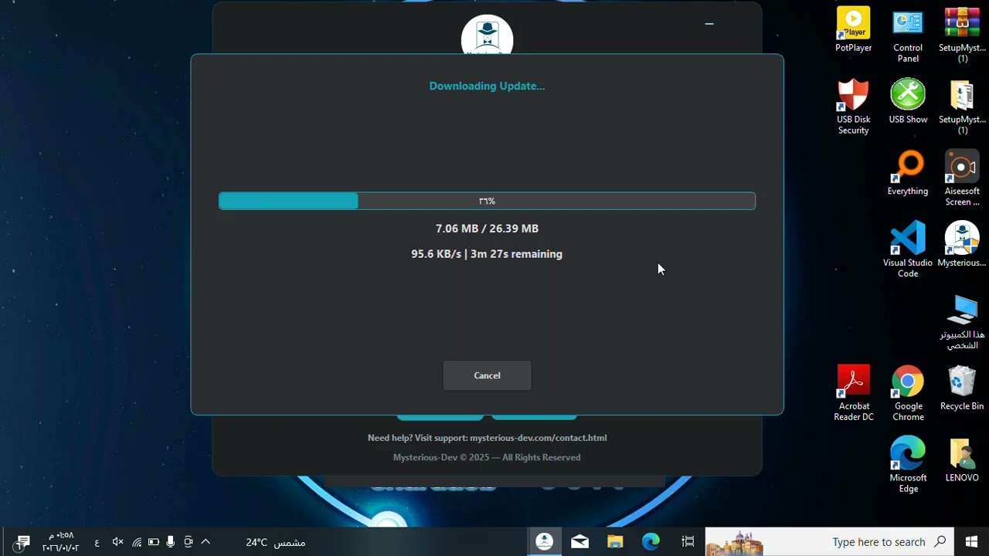Click the muted volume tray icon
Viewport: 989px width, 556px height.
tap(117, 542)
